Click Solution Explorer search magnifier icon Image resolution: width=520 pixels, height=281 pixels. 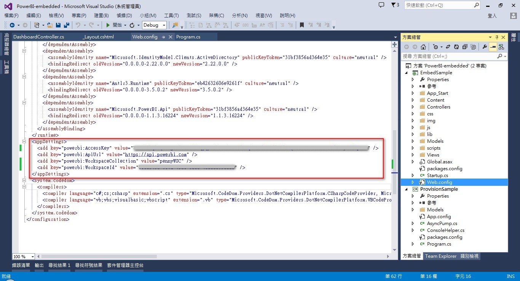[x=500, y=56]
